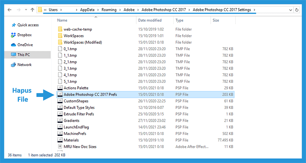Select the 1_1.tmp file icon
This screenshot has height=163, width=306.
(x=60, y=55)
